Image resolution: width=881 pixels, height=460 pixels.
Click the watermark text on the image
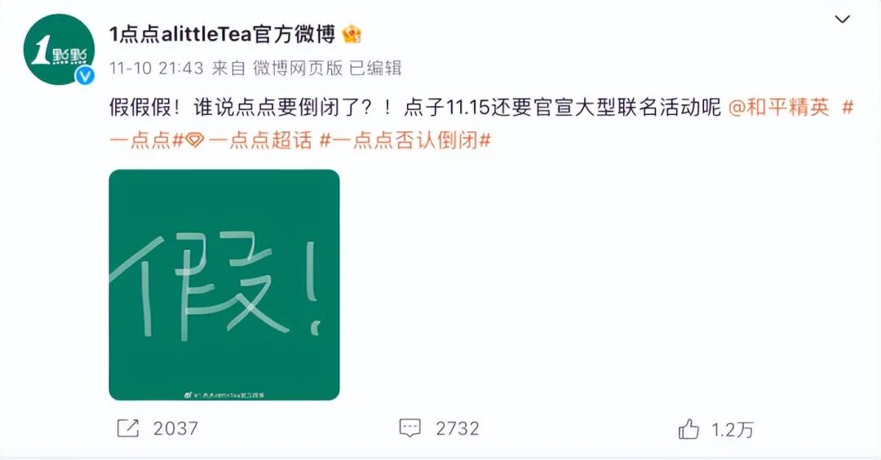click(224, 395)
